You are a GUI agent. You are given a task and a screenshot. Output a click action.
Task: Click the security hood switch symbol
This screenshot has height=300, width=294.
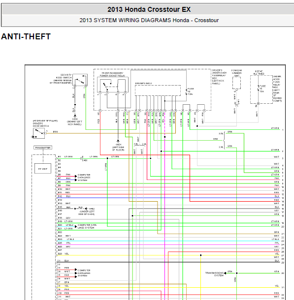[80, 80]
